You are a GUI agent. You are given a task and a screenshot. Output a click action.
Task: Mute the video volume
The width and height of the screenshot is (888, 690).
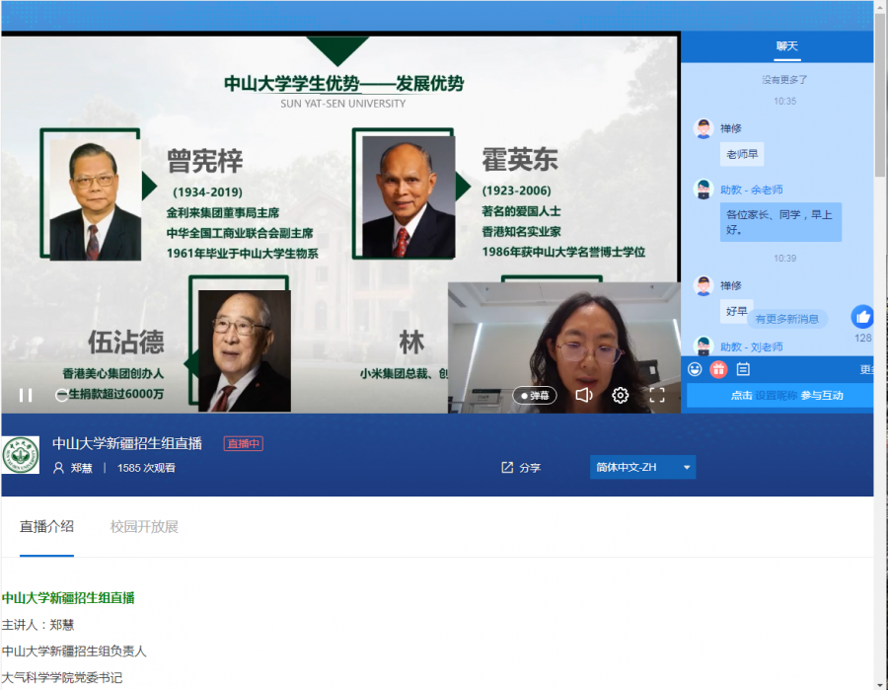(x=584, y=395)
